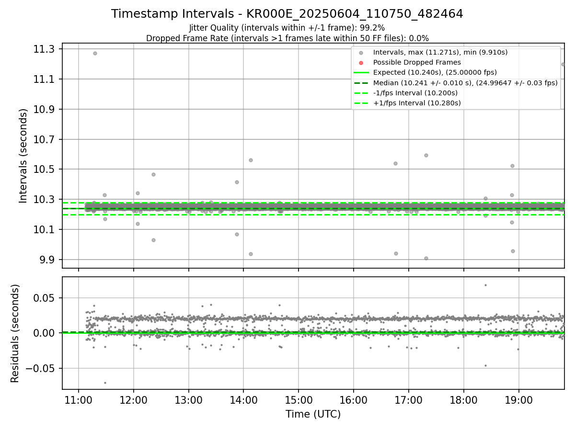575x431 pixels.
Task: Click the plot title "Timestamp Intervals - KR000E_20250604_110750_482464"
Action: tap(287, 14)
